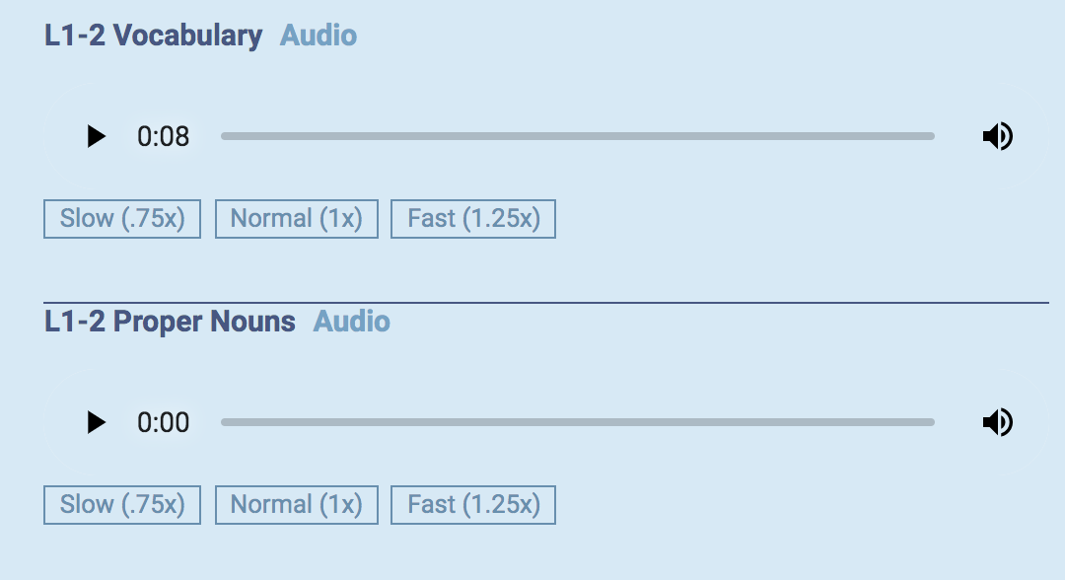This screenshot has height=580, width=1065.
Task: Click the L1-2 Vocabulary heading
Action: (154, 36)
